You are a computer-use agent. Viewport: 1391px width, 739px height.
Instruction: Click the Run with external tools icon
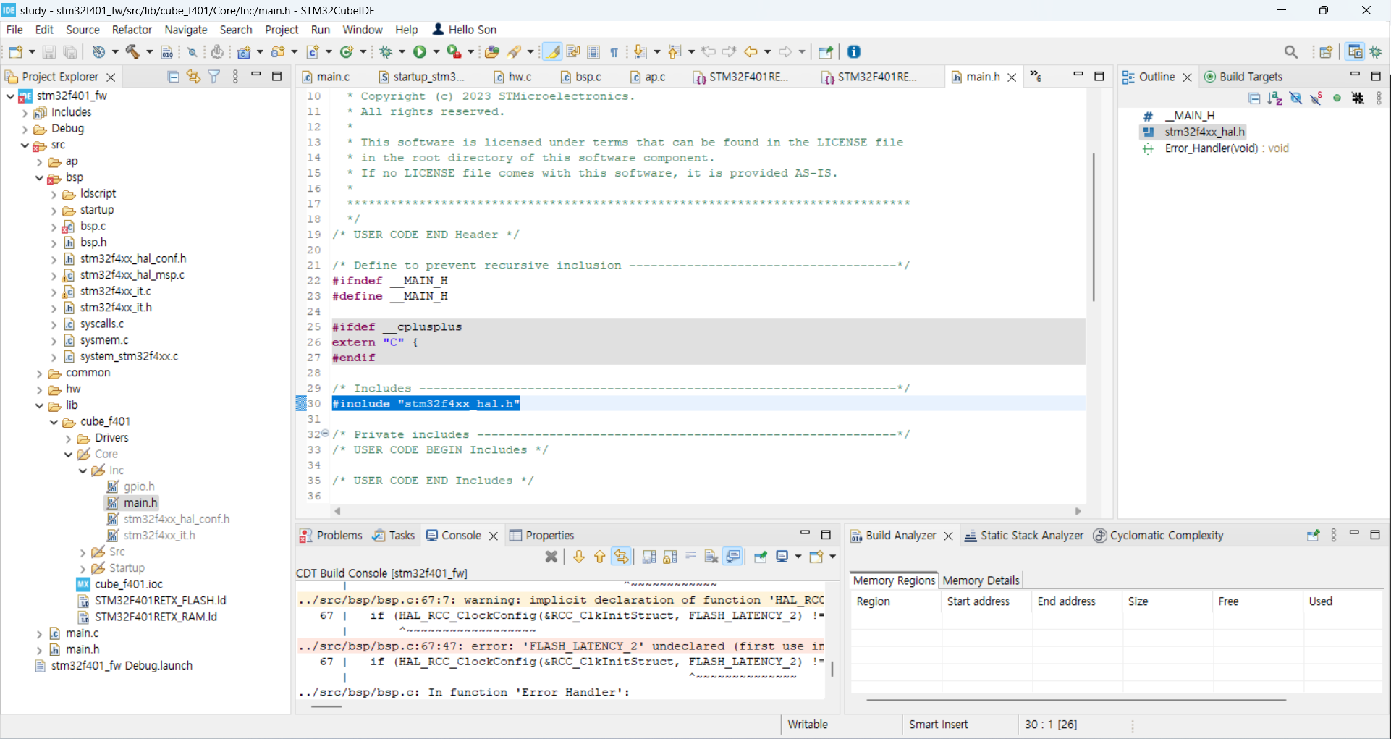click(x=454, y=51)
